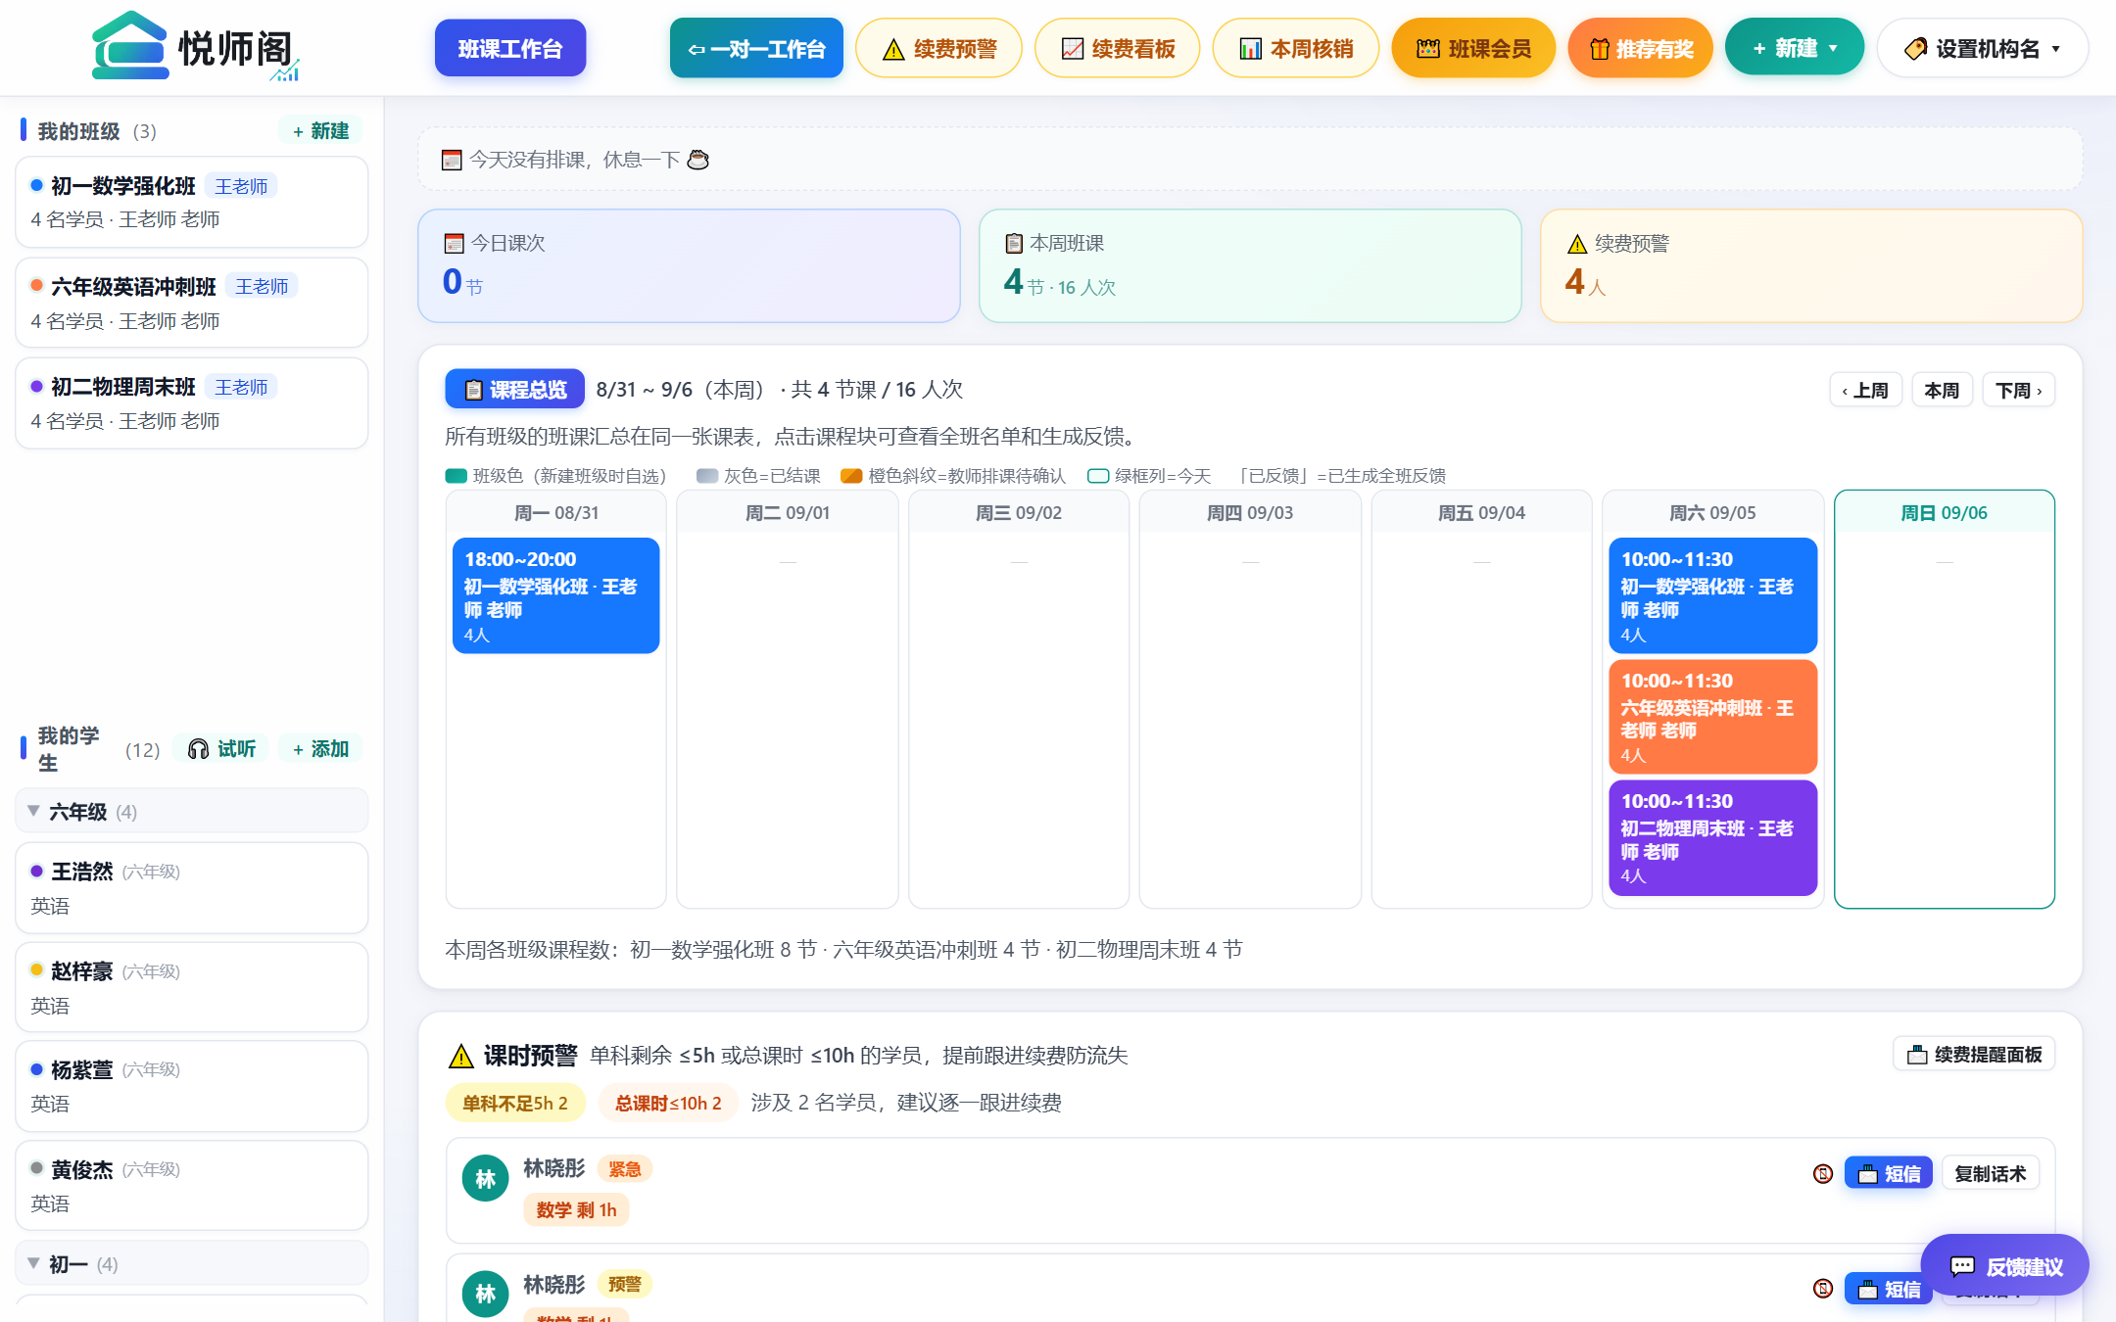Viewport: 2116px width, 1322px height.
Task: Select 初一数学强化班 class card
Action: [x=192, y=202]
